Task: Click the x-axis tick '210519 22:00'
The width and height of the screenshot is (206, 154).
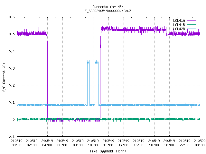Action: click(x=184, y=143)
